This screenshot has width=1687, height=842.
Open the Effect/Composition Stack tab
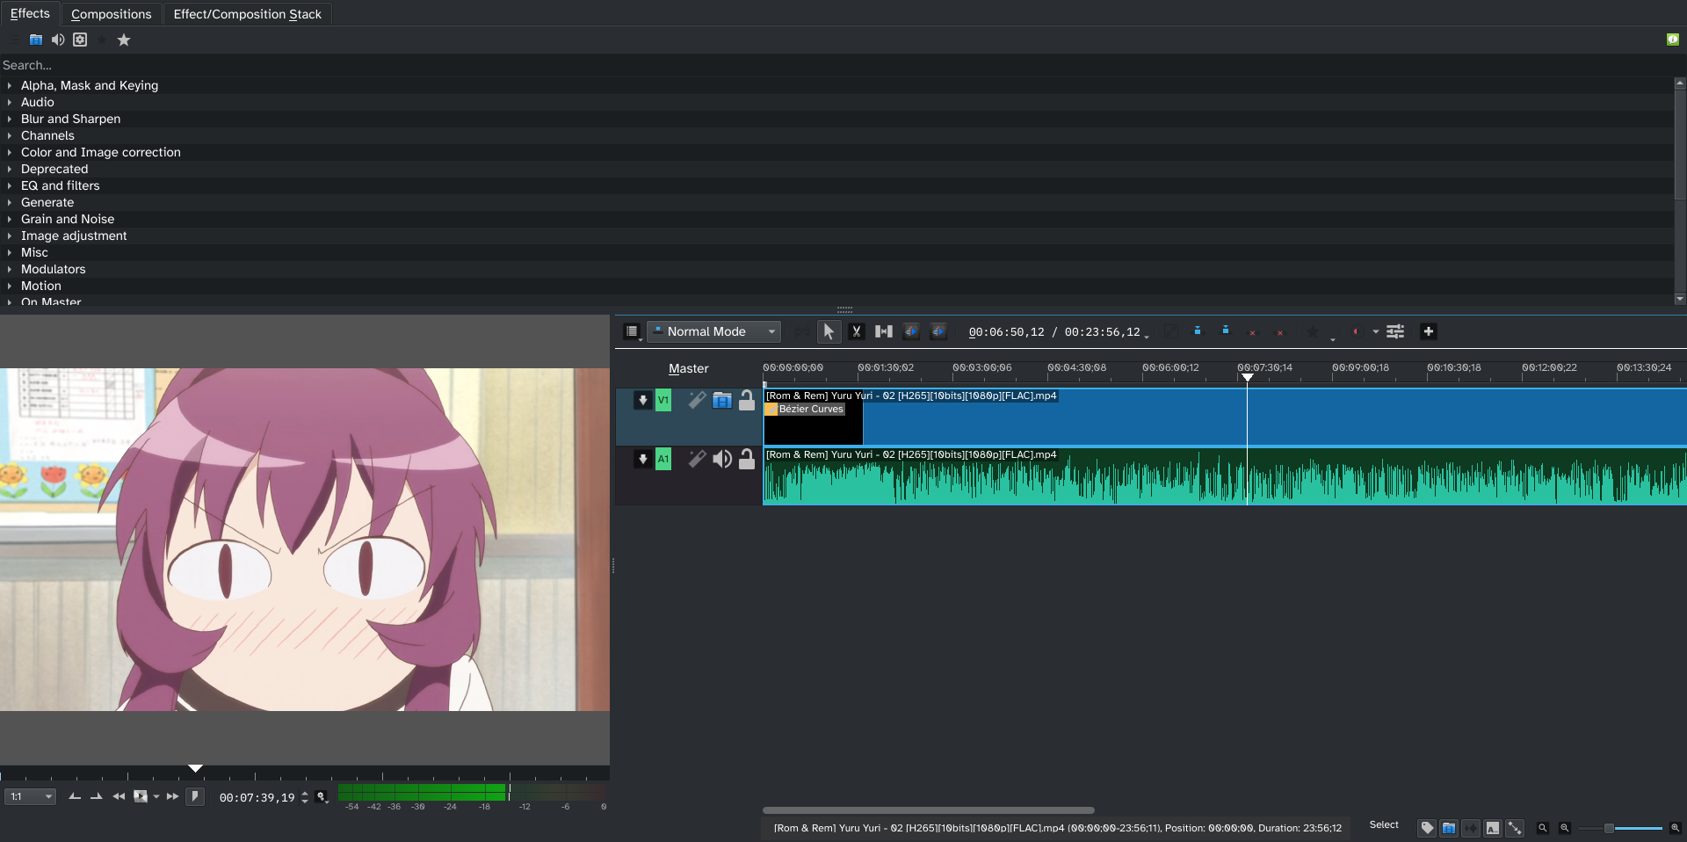(248, 14)
